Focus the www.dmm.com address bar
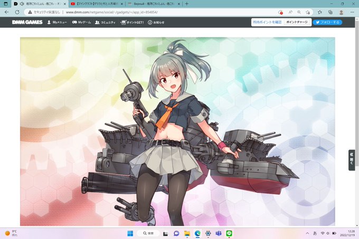 coord(112,12)
